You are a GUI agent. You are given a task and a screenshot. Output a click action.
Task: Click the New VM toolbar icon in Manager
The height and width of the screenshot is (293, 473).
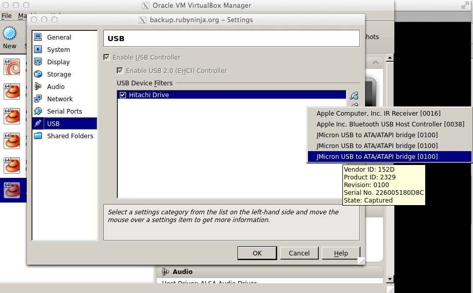tap(10, 38)
